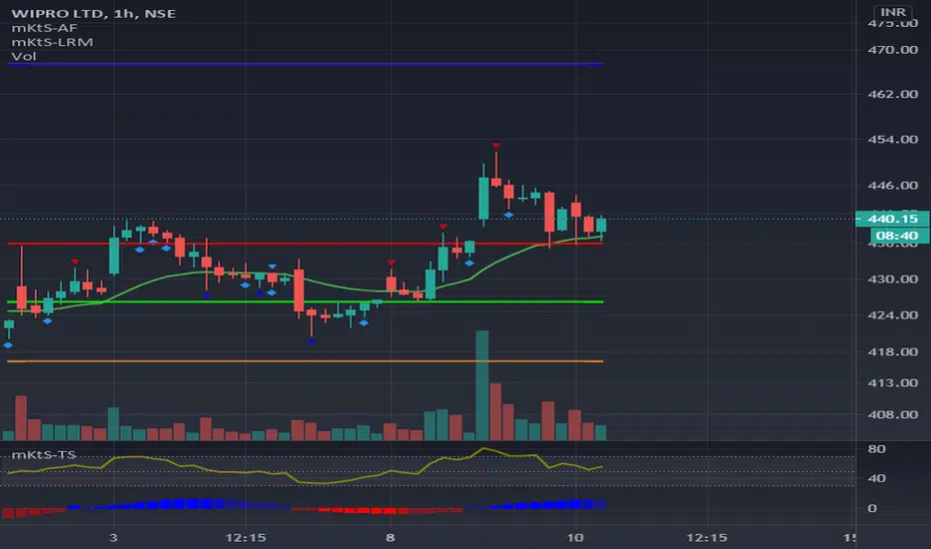Click the 40 level on oscillator axis
This screenshot has height=549, width=931.
[x=876, y=478]
